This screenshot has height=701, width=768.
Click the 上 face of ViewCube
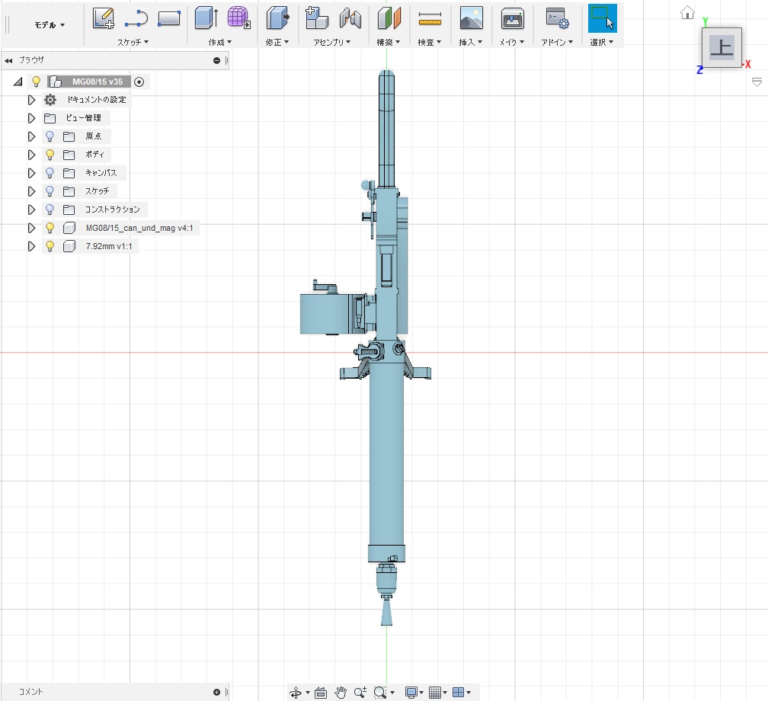coord(721,47)
